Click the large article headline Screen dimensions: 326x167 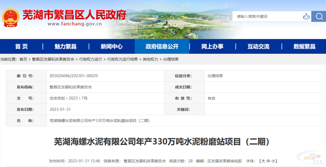[x=162, y=142]
